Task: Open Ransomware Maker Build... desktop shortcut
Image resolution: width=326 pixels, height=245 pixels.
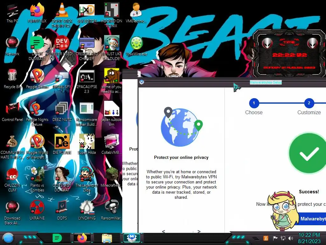Action: (x=87, y=114)
